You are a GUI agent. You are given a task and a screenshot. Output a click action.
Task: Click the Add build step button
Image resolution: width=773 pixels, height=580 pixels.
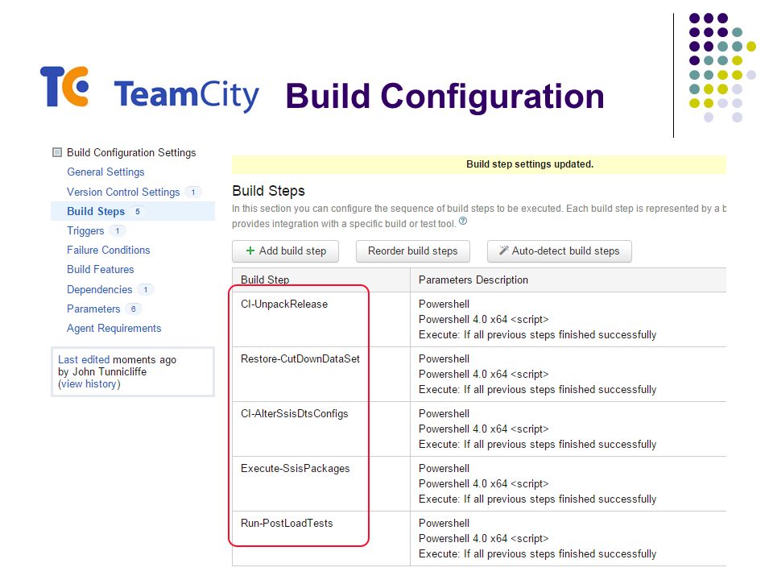click(x=285, y=251)
